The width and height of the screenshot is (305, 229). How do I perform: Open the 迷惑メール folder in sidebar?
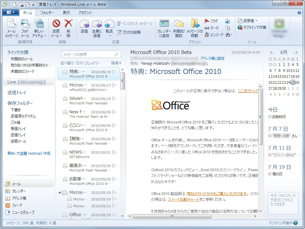point(18,141)
